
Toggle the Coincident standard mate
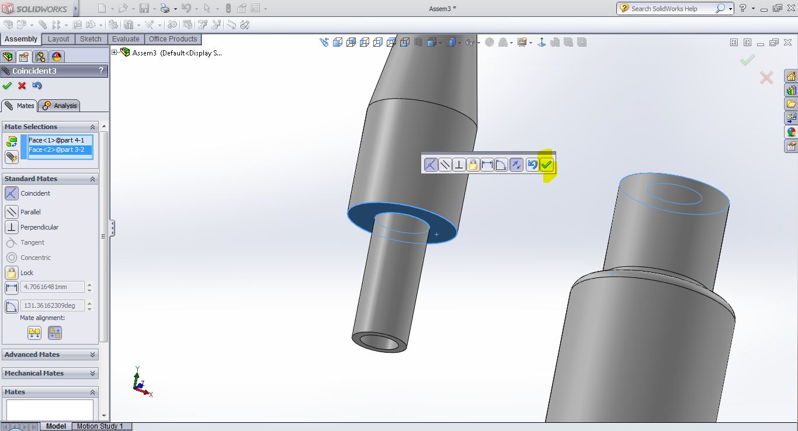tap(12, 193)
